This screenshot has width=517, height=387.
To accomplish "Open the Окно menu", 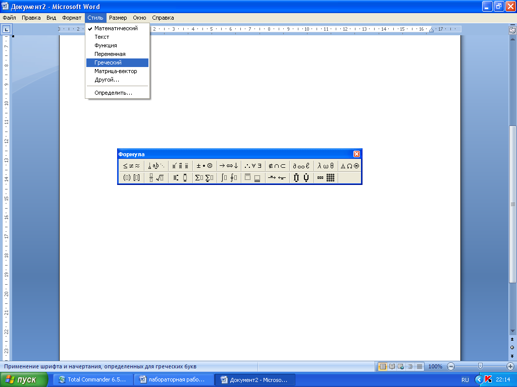I will tap(139, 18).
